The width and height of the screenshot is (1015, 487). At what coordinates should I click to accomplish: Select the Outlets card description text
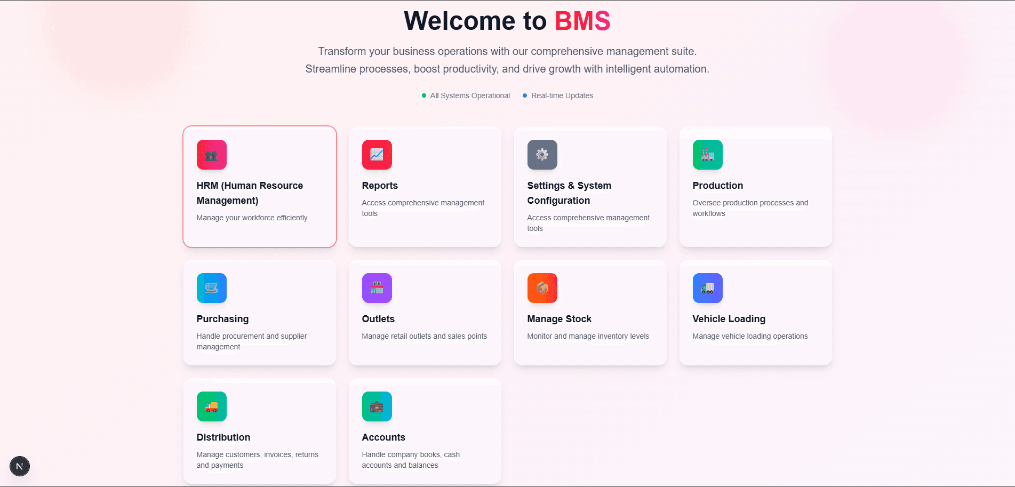[x=424, y=336]
